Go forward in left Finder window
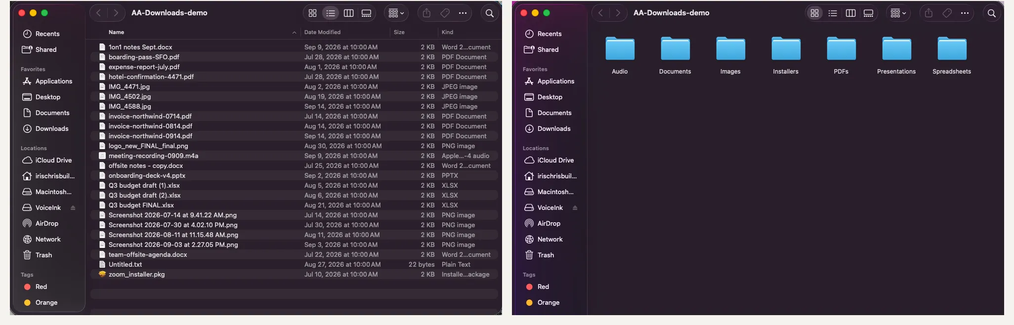1014x325 pixels. (x=116, y=13)
